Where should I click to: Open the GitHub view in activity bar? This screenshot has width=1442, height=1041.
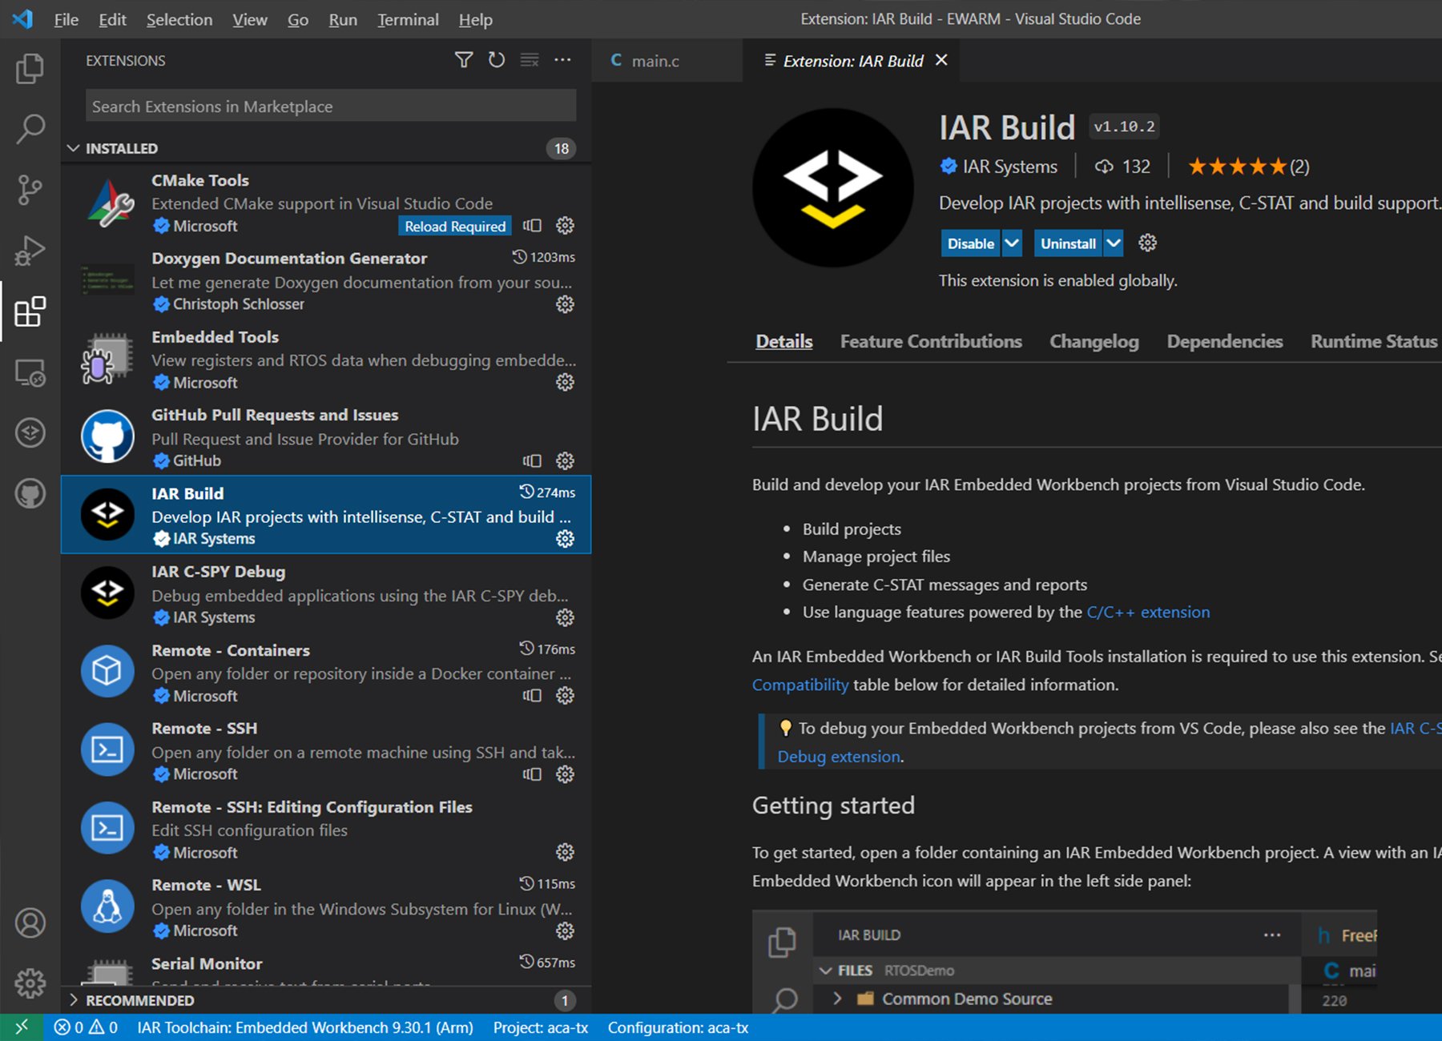(30, 493)
